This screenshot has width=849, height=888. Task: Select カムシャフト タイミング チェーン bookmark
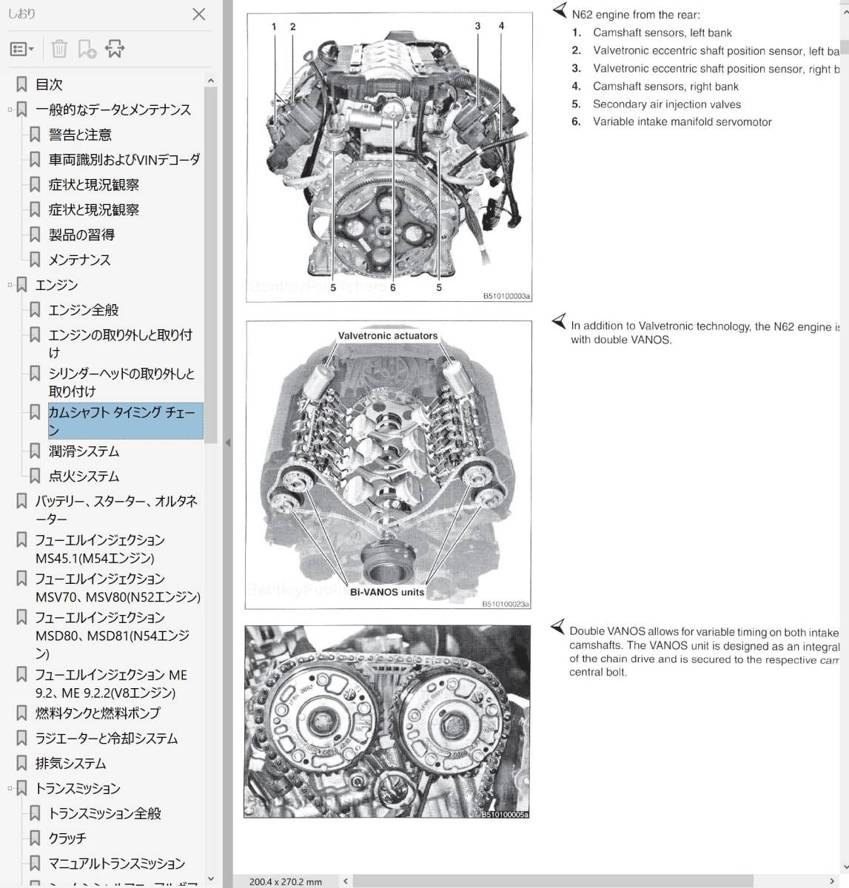(125, 421)
